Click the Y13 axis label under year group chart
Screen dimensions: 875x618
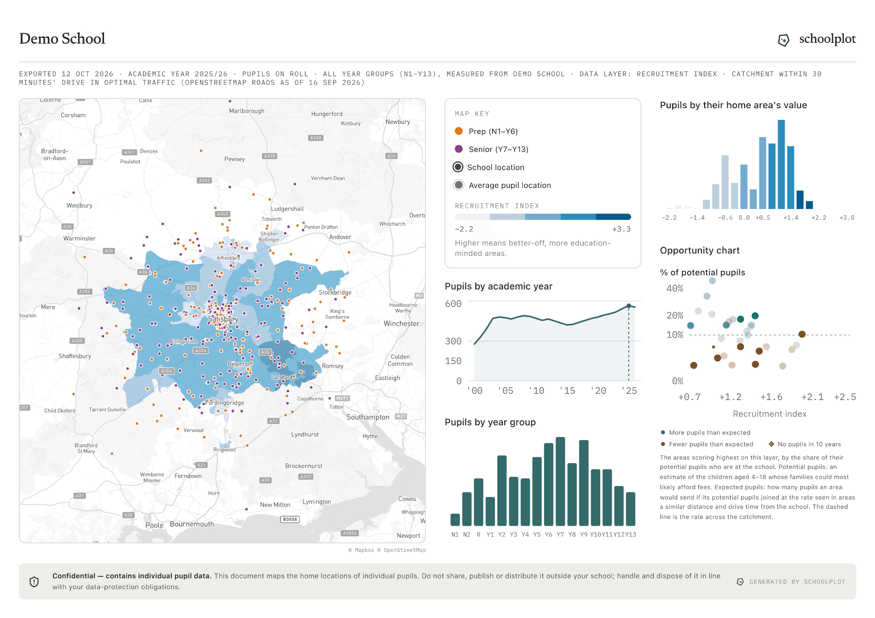(631, 535)
